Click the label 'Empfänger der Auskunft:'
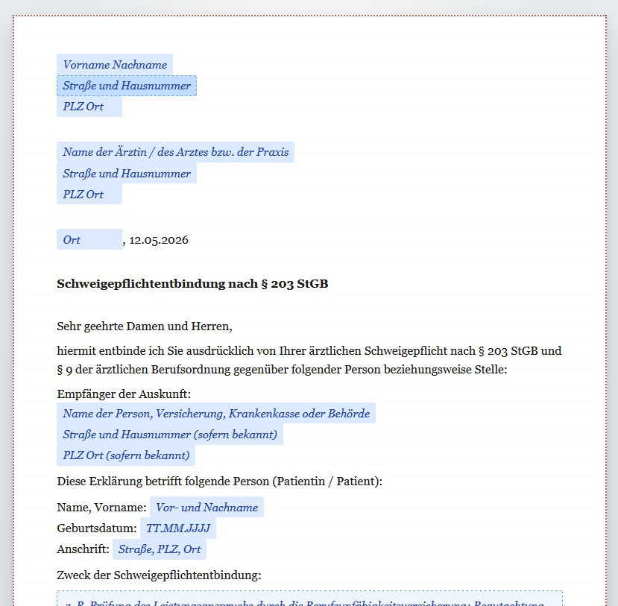This screenshot has height=606, width=618. click(124, 394)
